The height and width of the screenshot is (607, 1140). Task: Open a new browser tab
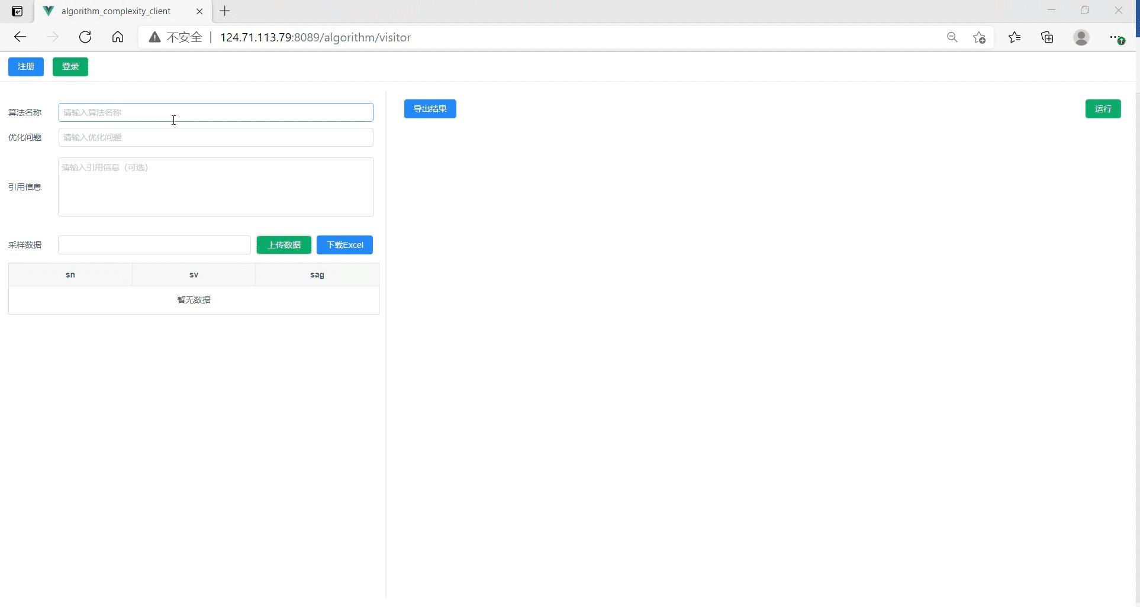[x=225, y=11]
